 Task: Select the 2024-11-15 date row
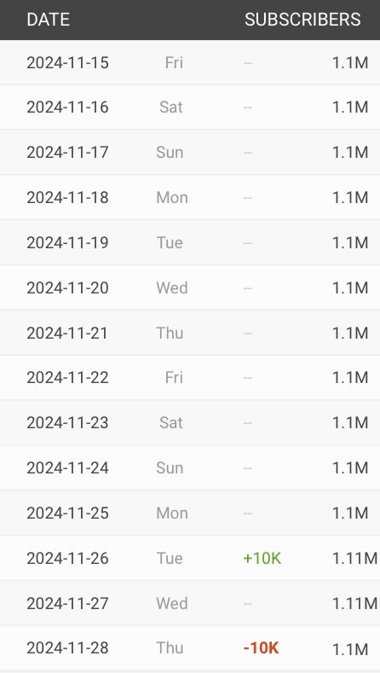(190, 62)
